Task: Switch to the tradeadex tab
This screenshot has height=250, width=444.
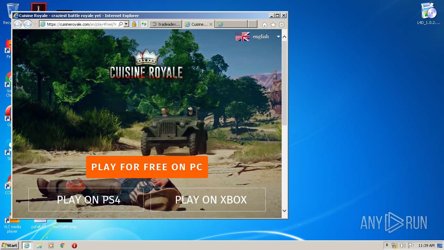Action: coord(166,24)
